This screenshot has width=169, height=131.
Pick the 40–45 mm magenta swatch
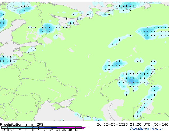point(72,128)
